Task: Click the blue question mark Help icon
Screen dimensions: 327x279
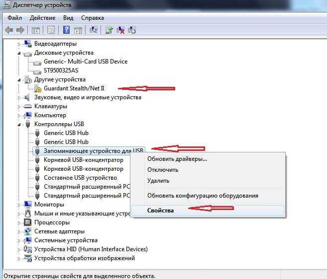Action: click(x=66, y=30)
